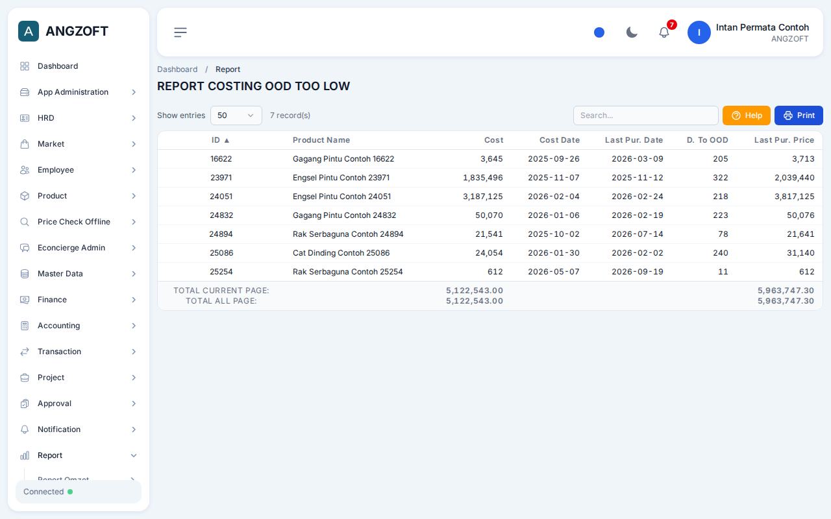Open the user avatar profile menu
This screenshot has width=831, height=519.
699,32
